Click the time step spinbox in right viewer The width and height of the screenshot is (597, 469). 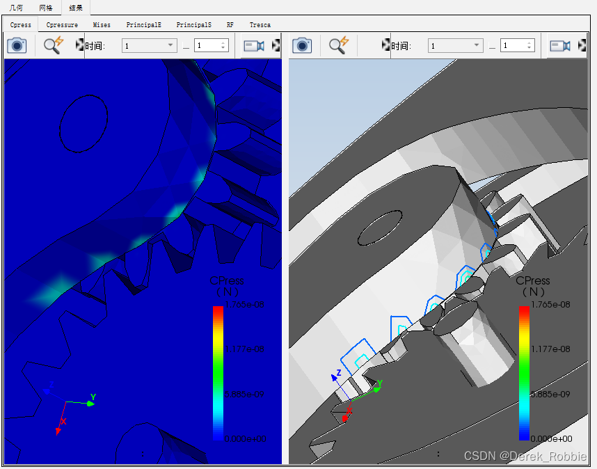pos(517,45)
